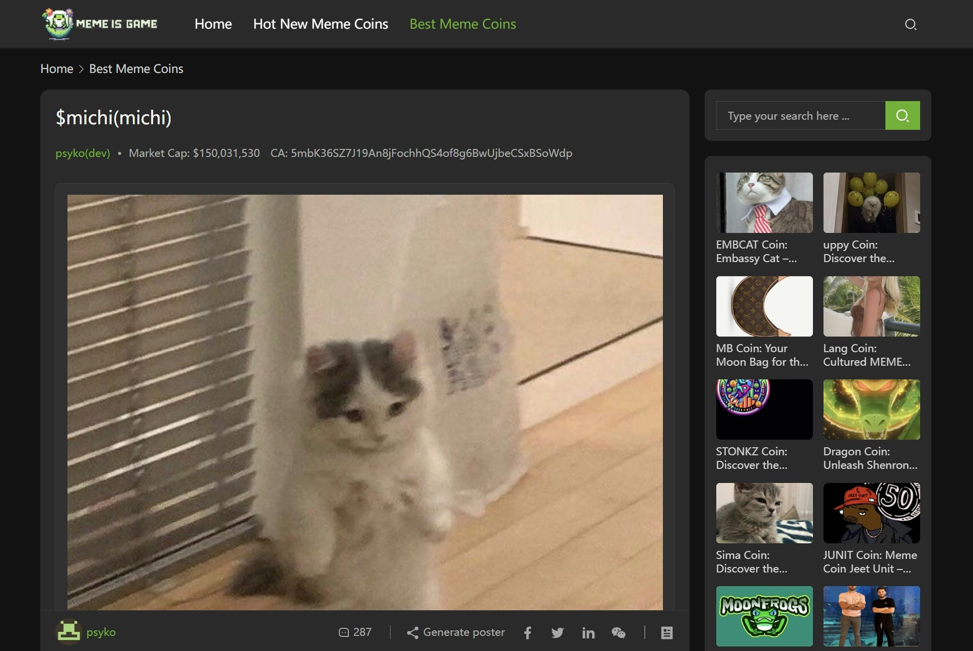Click the Meme Is Game logo
This screenshot has width=973, height=651.
click(x=100, y=24)
